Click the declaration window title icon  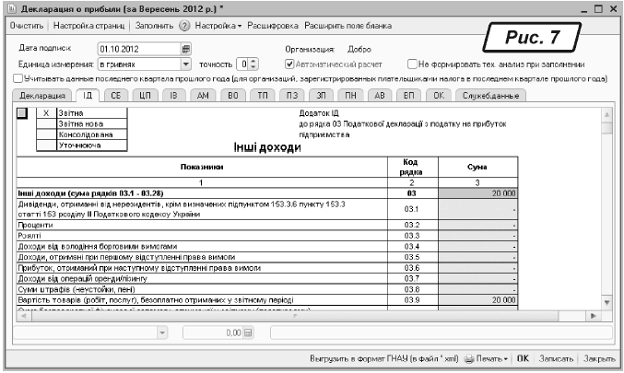coord(10,8)
